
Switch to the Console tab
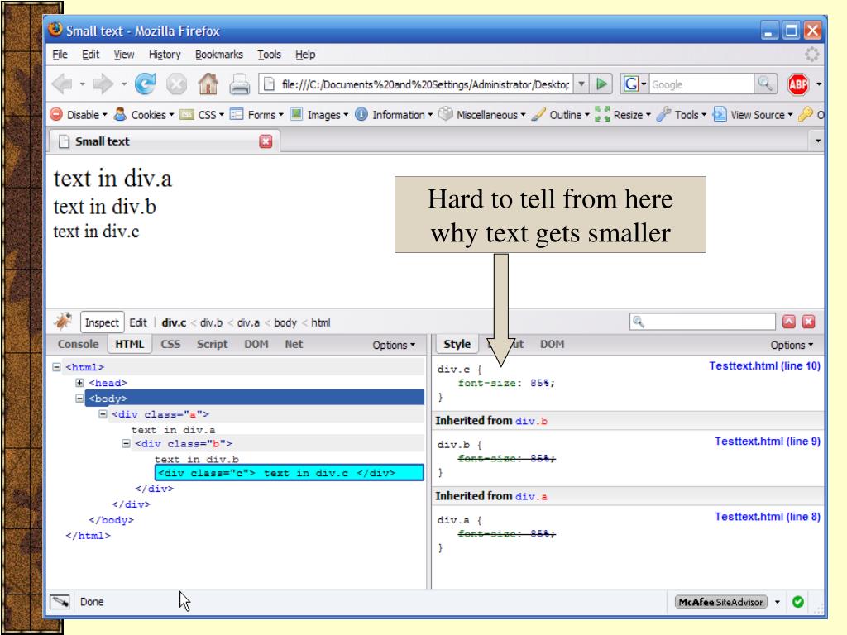point(79,344)
